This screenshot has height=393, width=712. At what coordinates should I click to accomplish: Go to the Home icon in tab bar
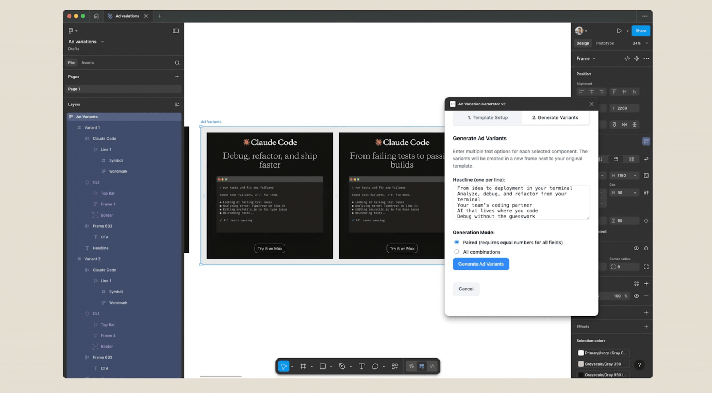[x=96, y=16]
